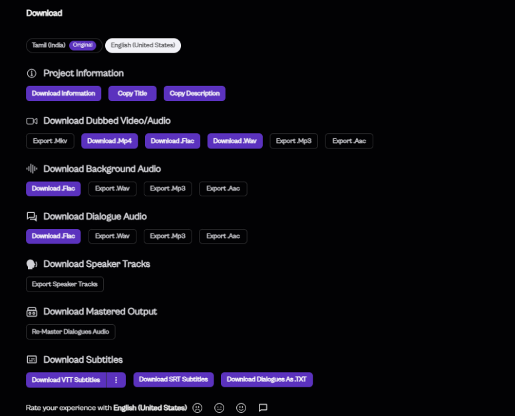This screenshot has height=416, width=515.
Task: Click the neutral face rating icon
Action: click(220, 407)
